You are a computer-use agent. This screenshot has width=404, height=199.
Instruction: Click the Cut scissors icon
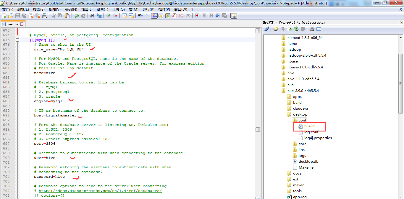(x=54, y=16)
